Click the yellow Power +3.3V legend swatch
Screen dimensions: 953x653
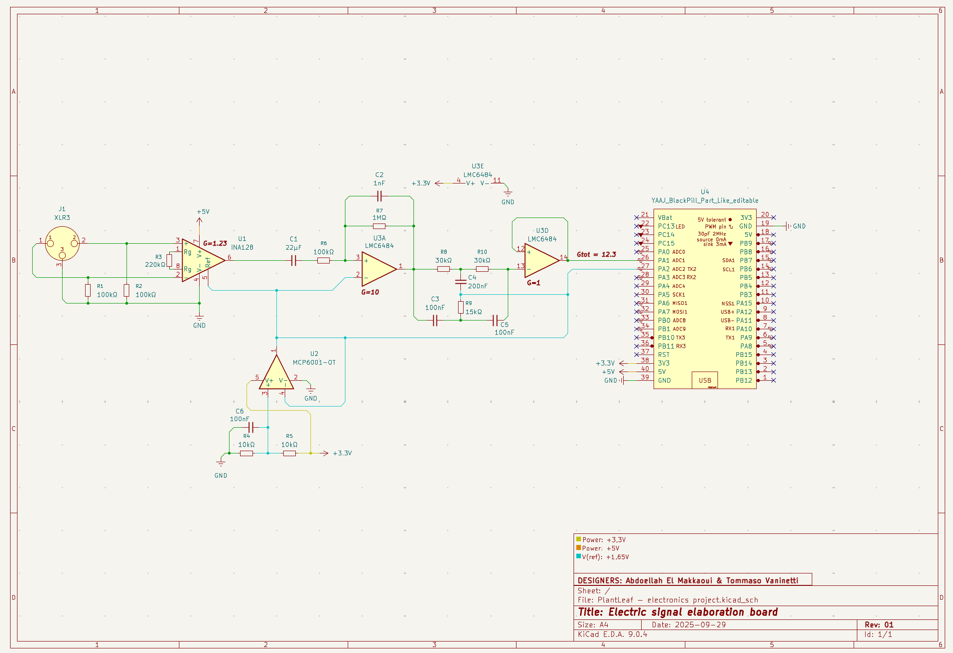(x=579, y=539)
